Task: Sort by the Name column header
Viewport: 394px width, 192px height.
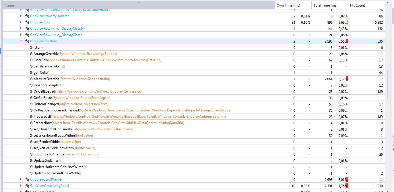Action: click(139, 5)
